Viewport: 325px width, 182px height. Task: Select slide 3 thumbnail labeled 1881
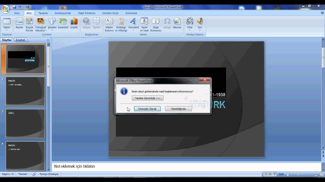coord(25,124)
